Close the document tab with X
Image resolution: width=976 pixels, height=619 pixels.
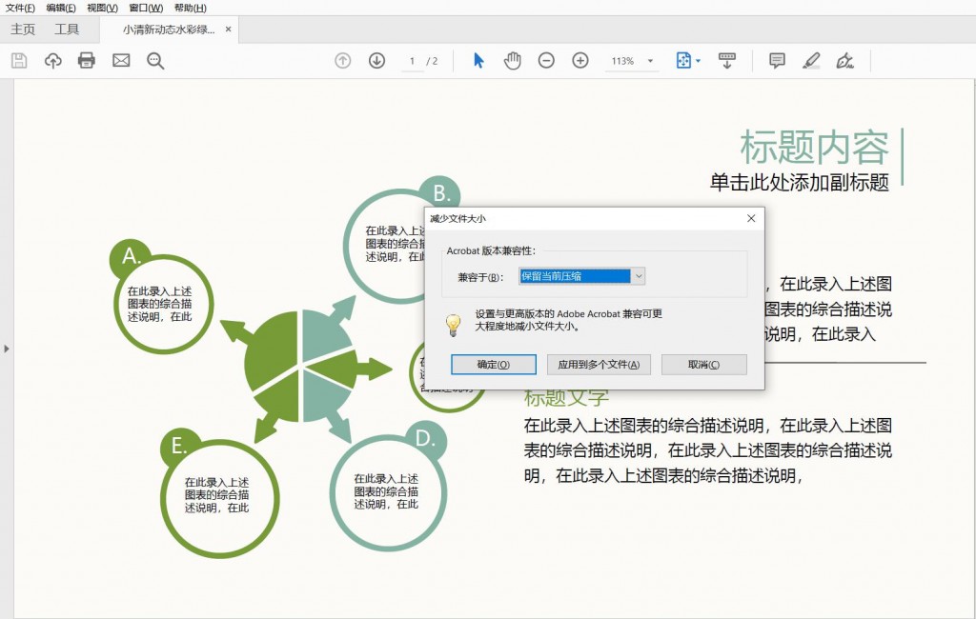pyautogui.click(x=229, y=30)
